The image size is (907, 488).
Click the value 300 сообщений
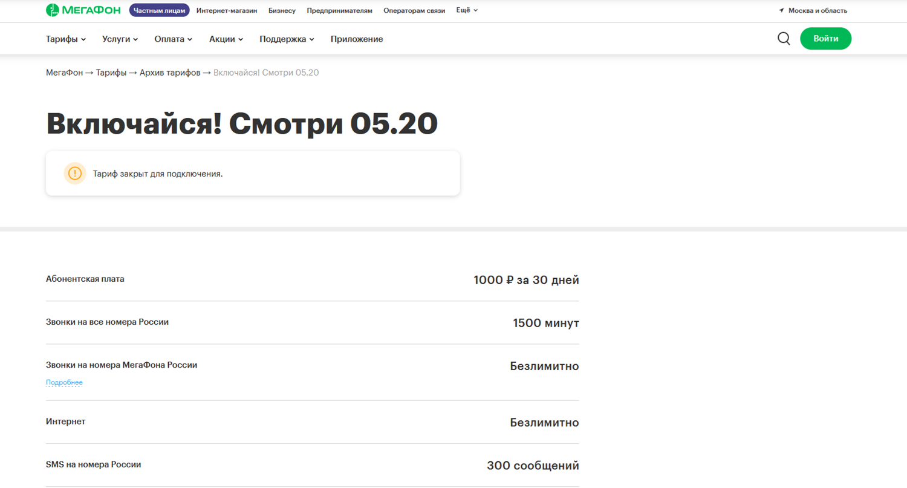pos(533,466)
